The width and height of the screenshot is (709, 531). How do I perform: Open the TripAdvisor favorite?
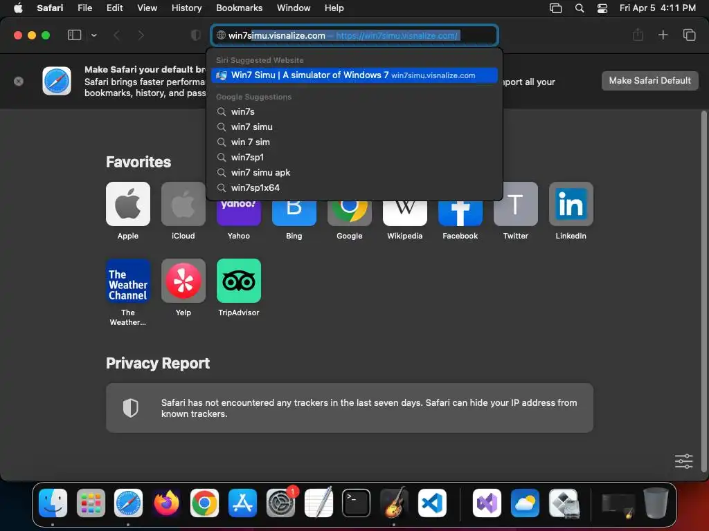(x=239, y=281)
